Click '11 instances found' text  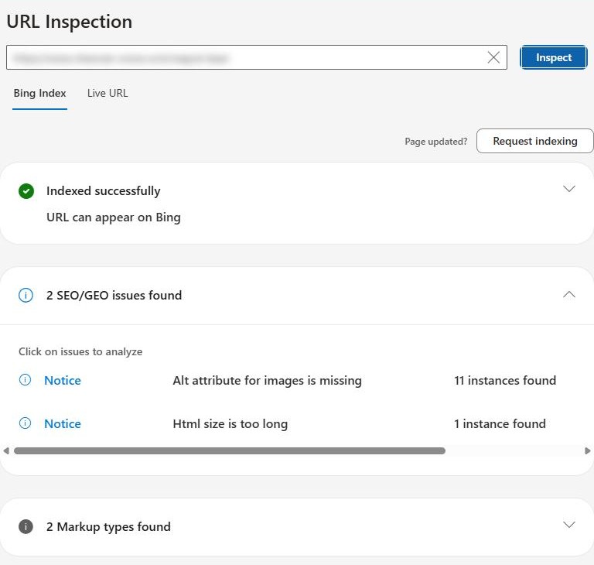[505, 380]
